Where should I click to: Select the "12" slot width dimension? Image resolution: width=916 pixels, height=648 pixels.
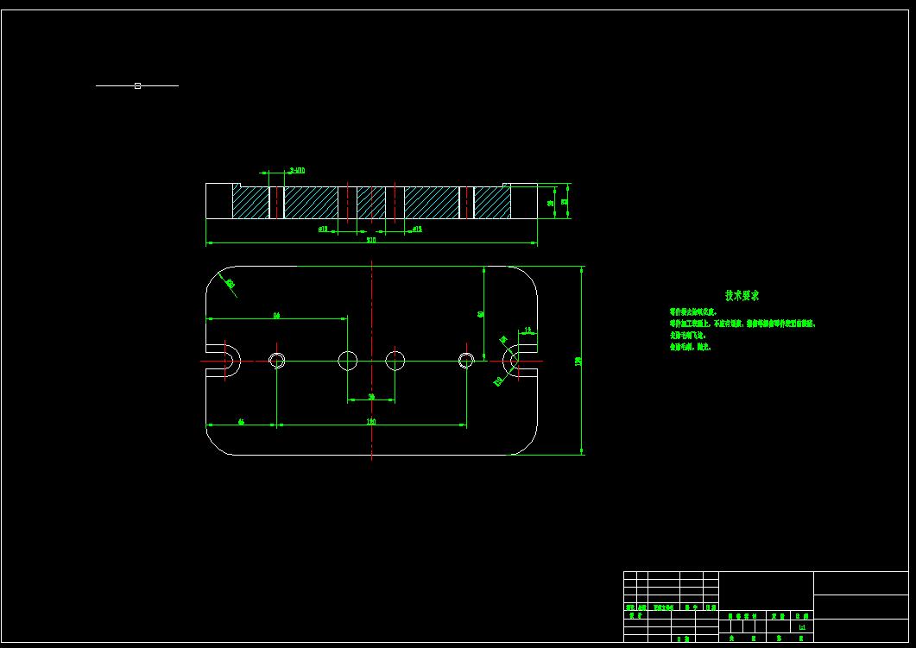tap(528, 330)
